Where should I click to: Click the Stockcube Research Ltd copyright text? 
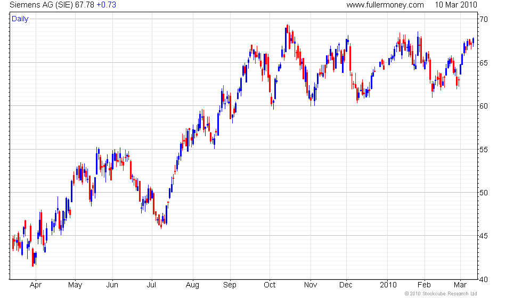click(x=441, y=294)
